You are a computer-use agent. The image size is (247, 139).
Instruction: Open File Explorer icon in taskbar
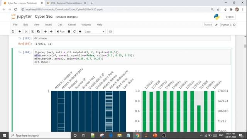pyautogui.click(x=119, y=136)
